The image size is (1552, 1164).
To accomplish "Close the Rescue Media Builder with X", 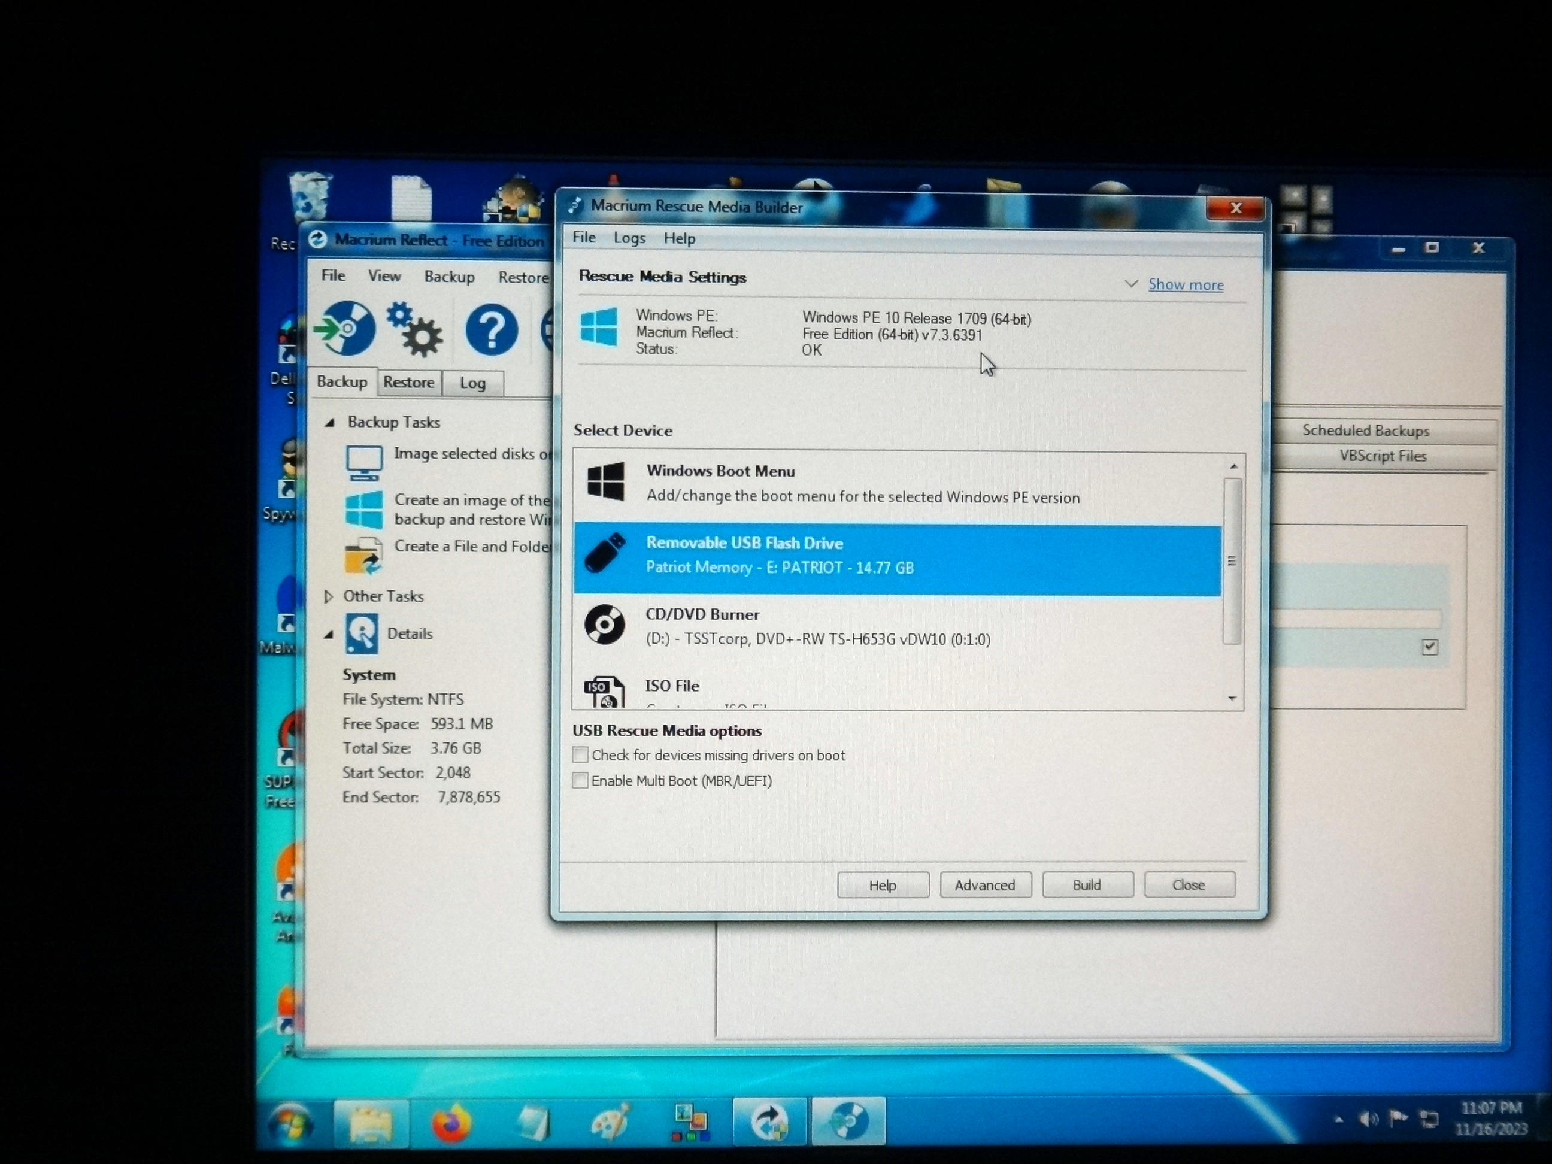I will point(1235,208).
